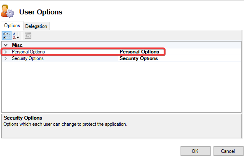The image size is (244, 157).
Task: Confirm changes with the OK button
Action: pos(195,151)
